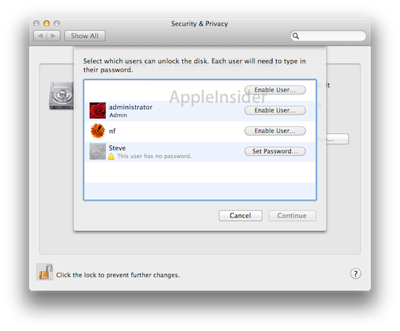This screenshot has height=331, width=400.
Task: Click the yellow warning triangle beside Steve
Action: 111,157
